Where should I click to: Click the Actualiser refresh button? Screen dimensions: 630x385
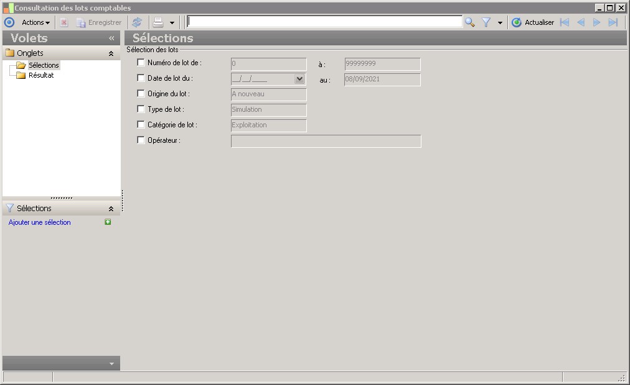(x=533, y=22)
